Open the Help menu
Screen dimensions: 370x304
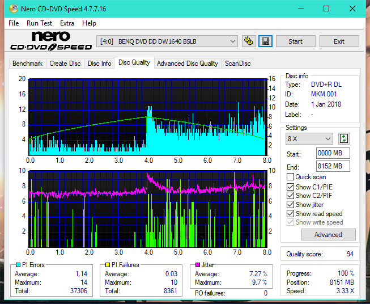tap(89, 23)
